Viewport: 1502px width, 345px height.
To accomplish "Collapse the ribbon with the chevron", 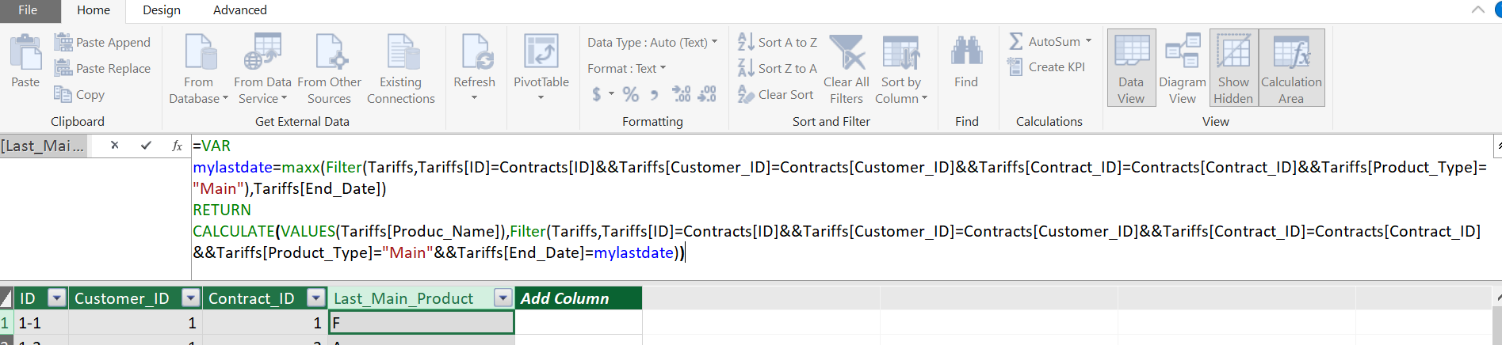I will tap(1478, 9).
